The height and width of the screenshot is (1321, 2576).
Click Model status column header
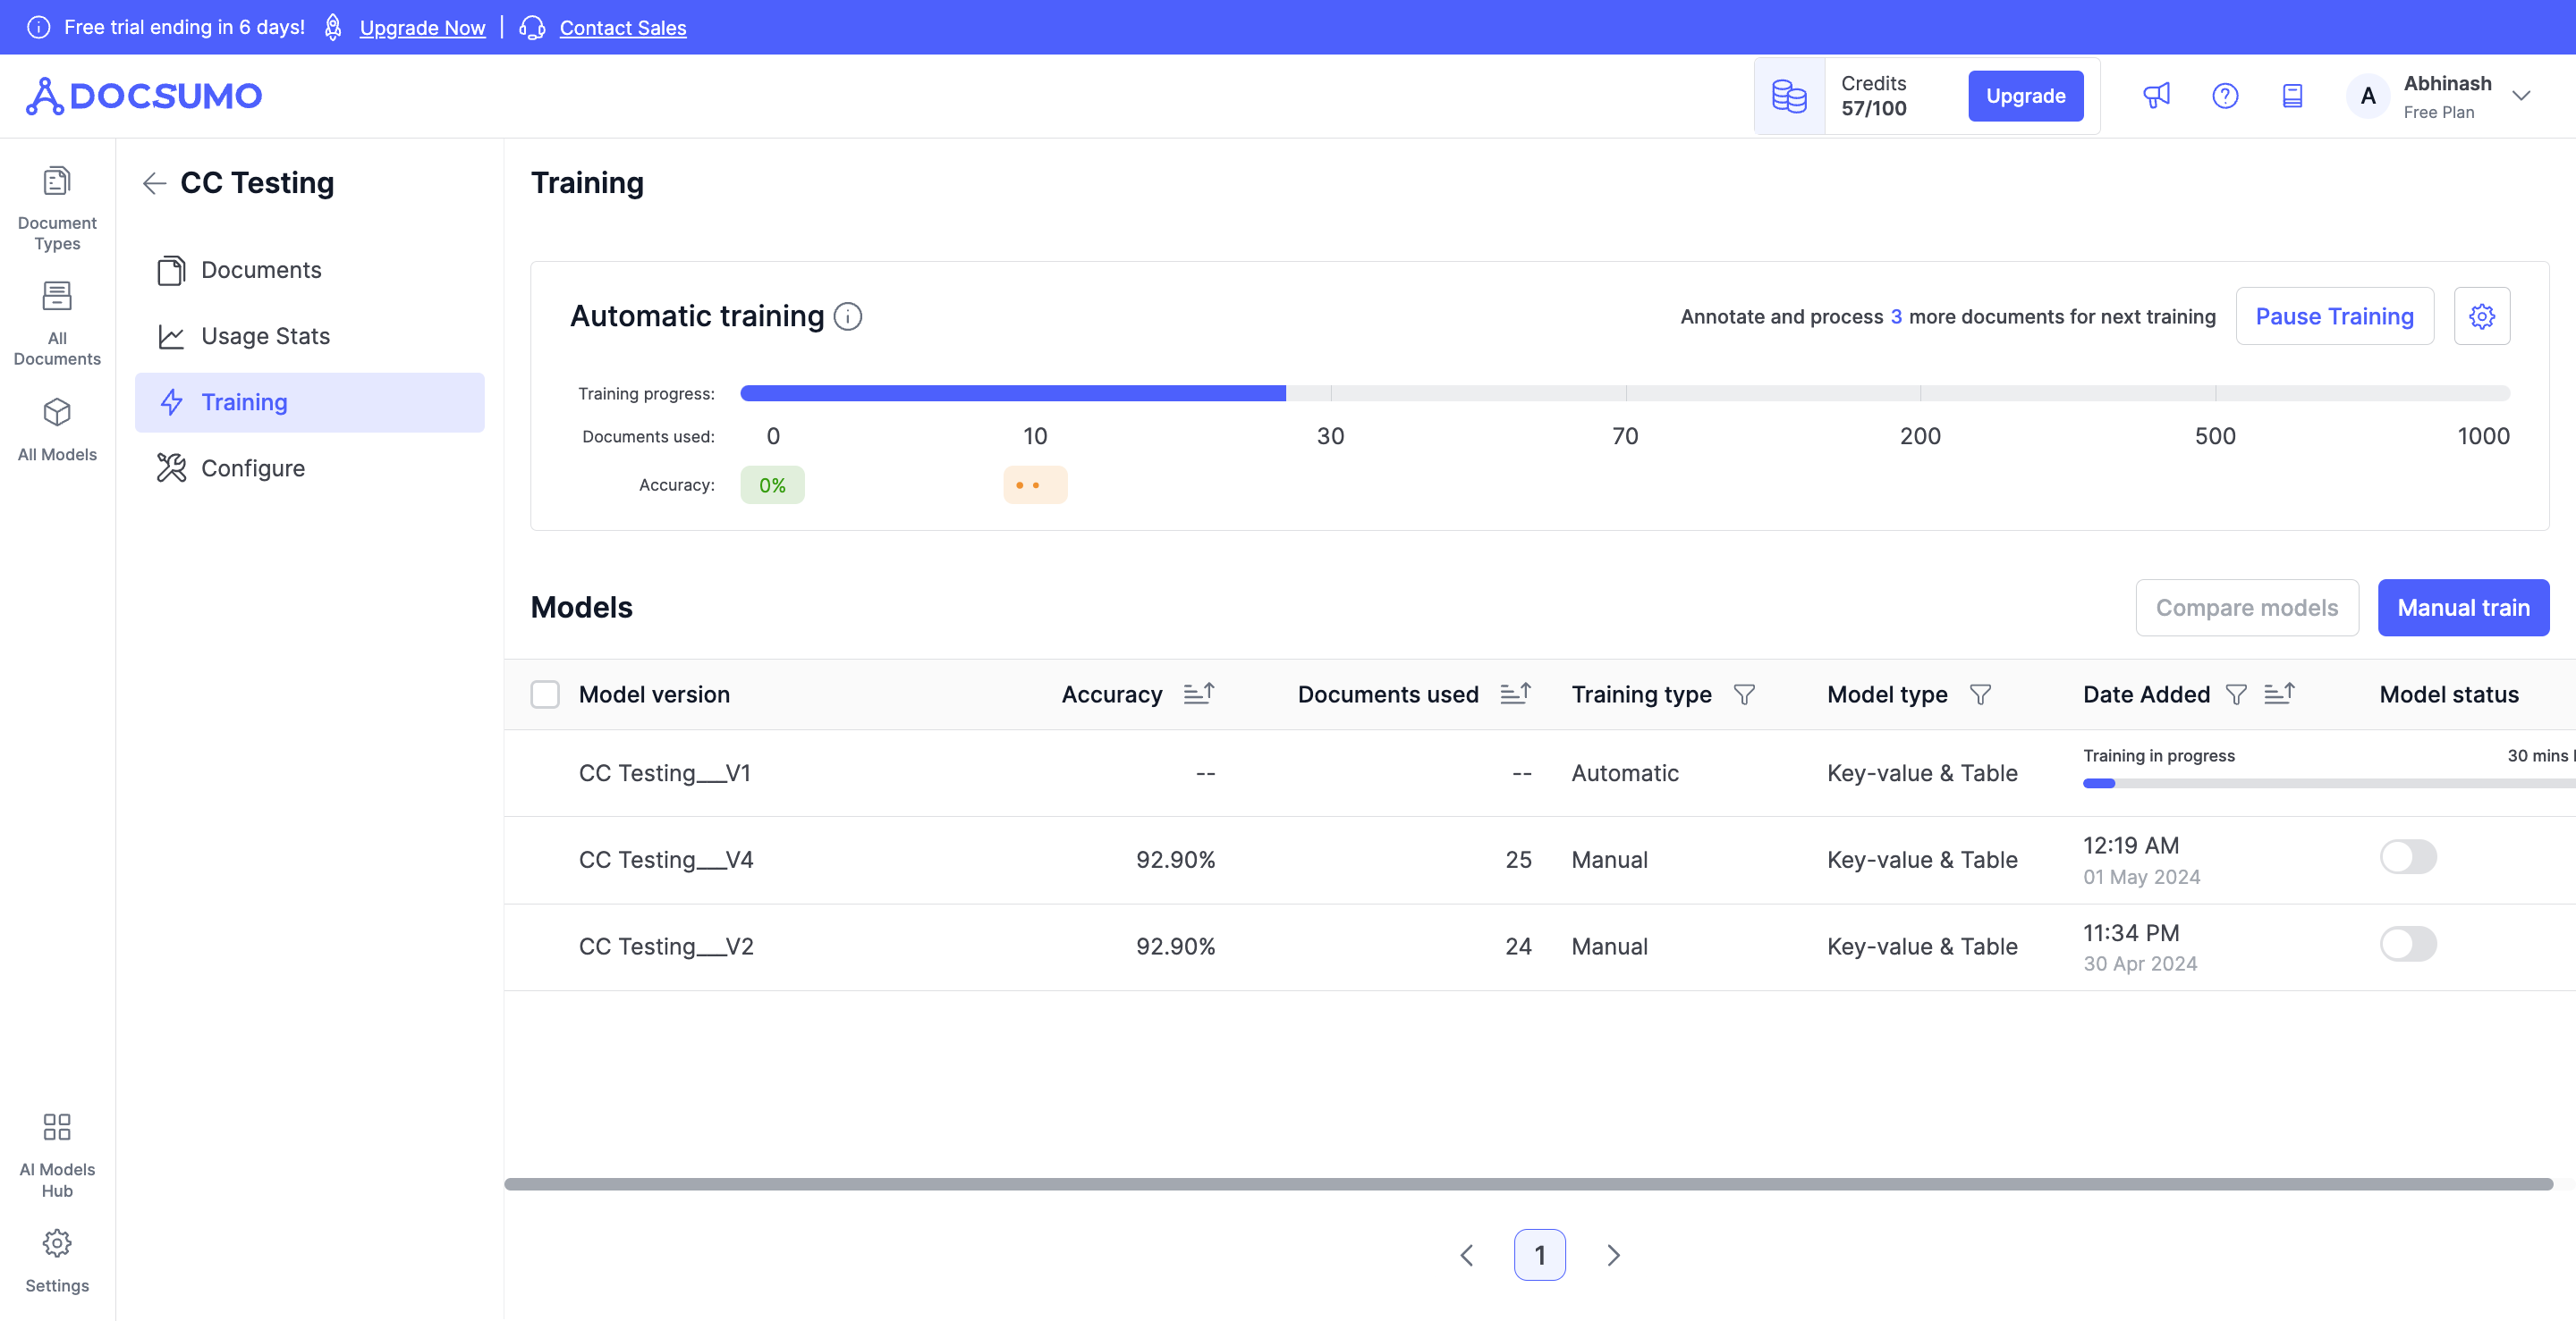2448,694
